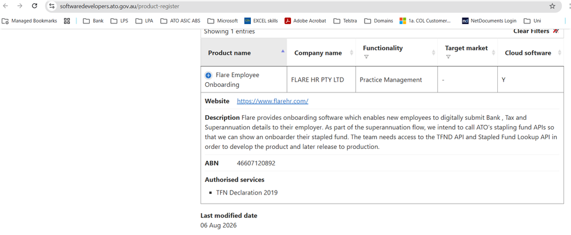The image size is (571, 235).
Task: Open the Microsoft bookmarks folder
Action: click(222, 21)
